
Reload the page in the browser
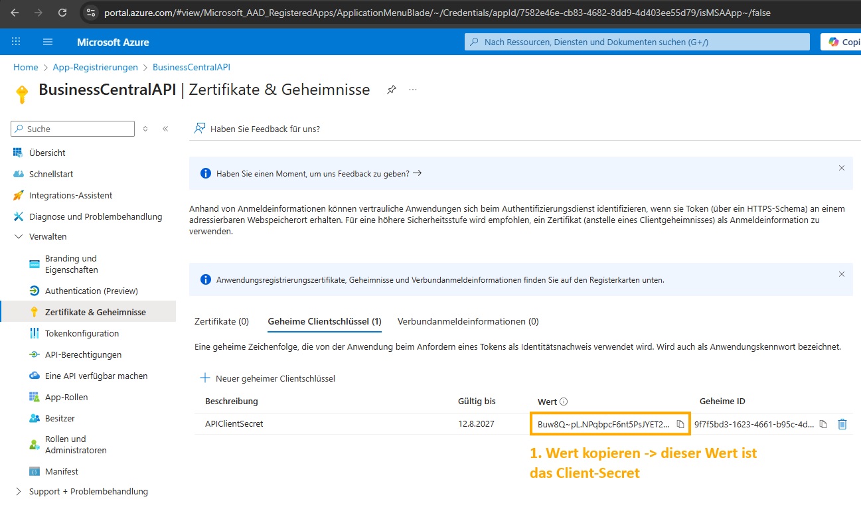62,13
